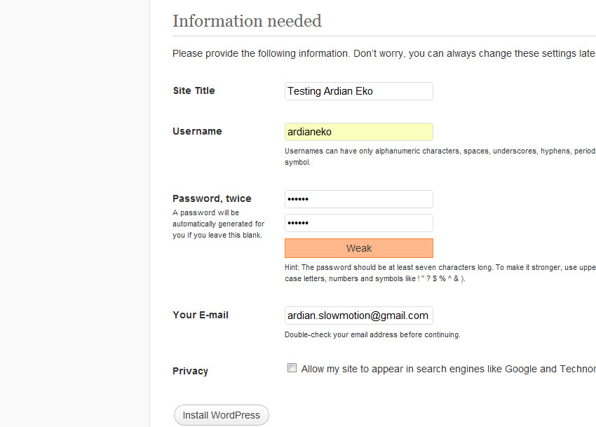The height and width of the screenshot is (427, 596).
Task: Click the Weak password strength indicator
Action: pyautogui.click(x=358, y=248)
